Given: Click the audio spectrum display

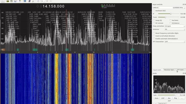Looking at the screenshot, I should point(169,84).
